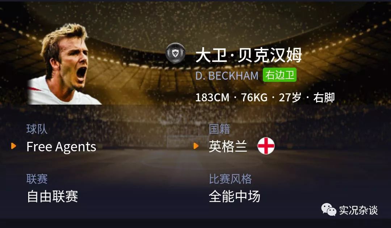The image size is (391, 228).
Task: Click the player name 大卫·贝克汉姆
Action: (249, 55)
